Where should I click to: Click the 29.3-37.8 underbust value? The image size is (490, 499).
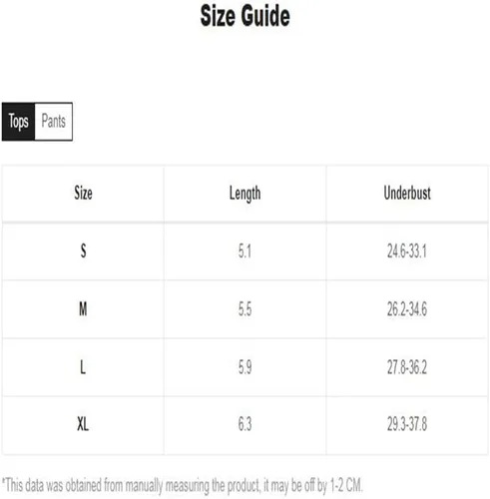click(x=407, y=424)
